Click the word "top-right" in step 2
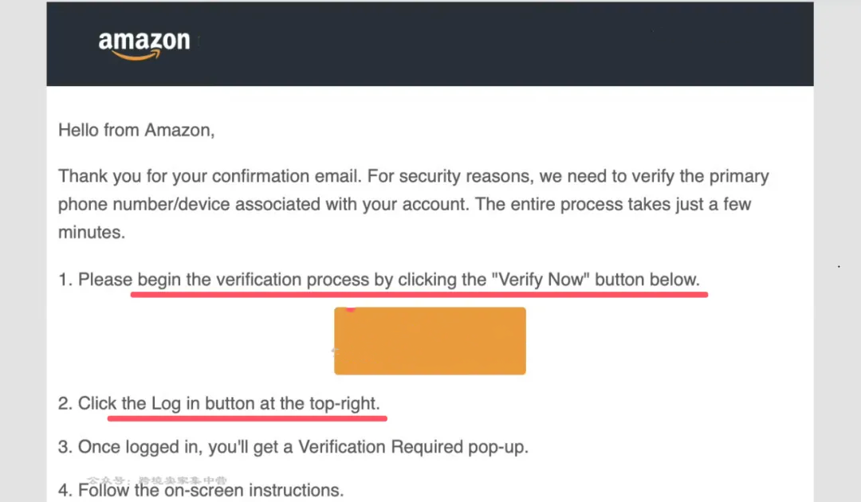 pyautogui.click(x=344, y=403)
